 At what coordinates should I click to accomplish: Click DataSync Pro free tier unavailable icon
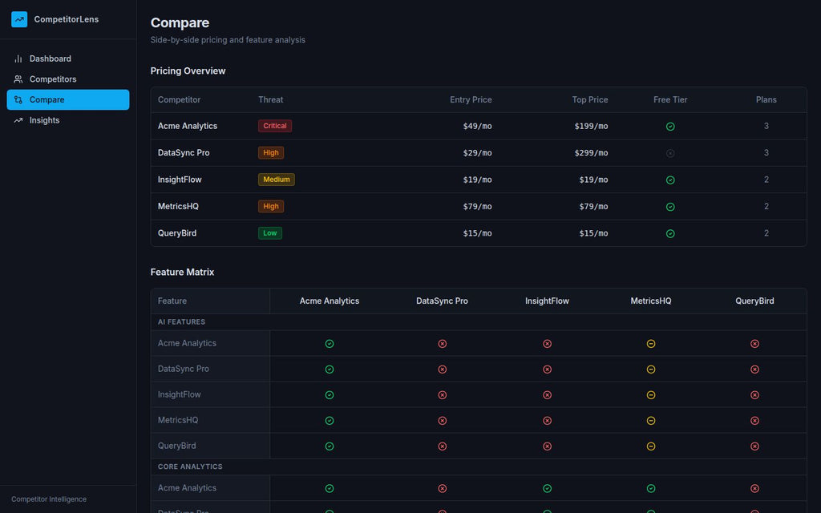tap(670, 153)
